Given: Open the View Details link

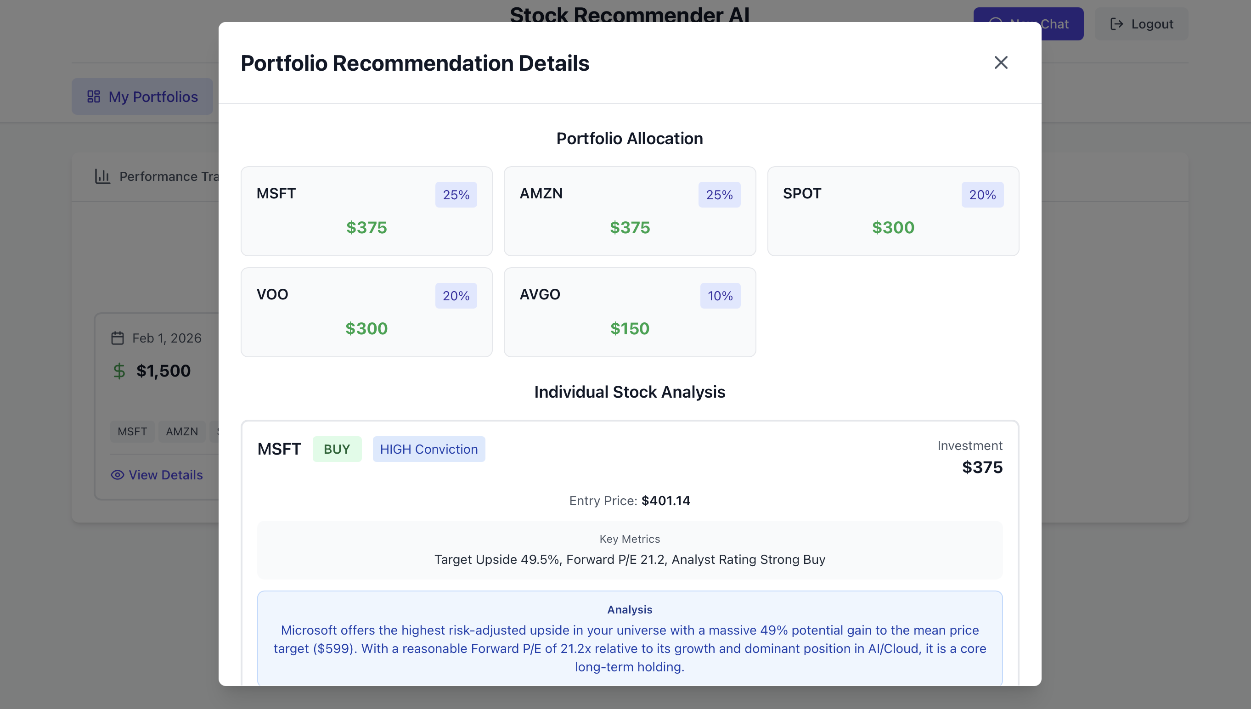Looking at the screenshot, I should point(166,475).
